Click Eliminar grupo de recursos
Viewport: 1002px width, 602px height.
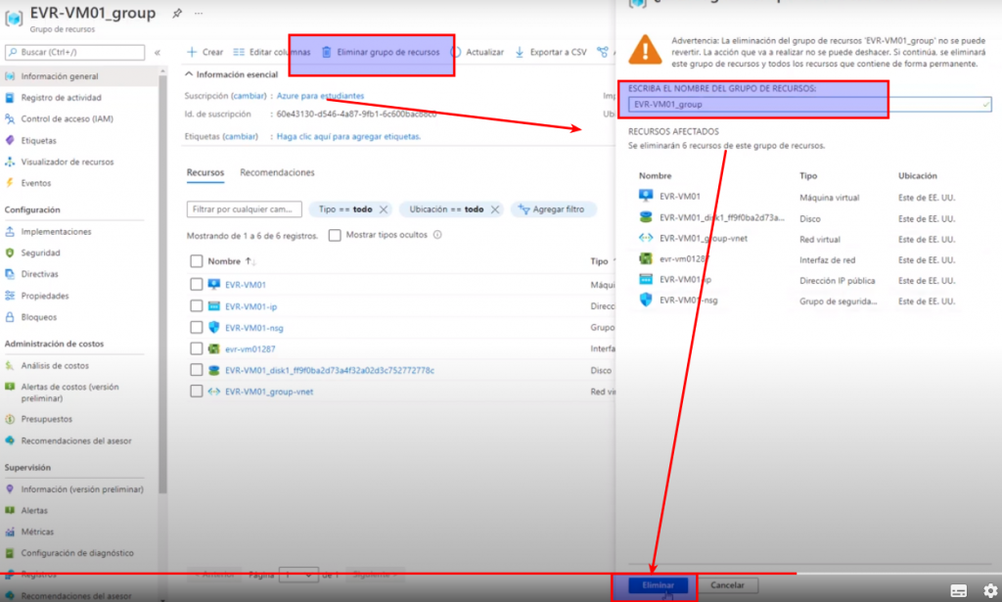point(381,53)
